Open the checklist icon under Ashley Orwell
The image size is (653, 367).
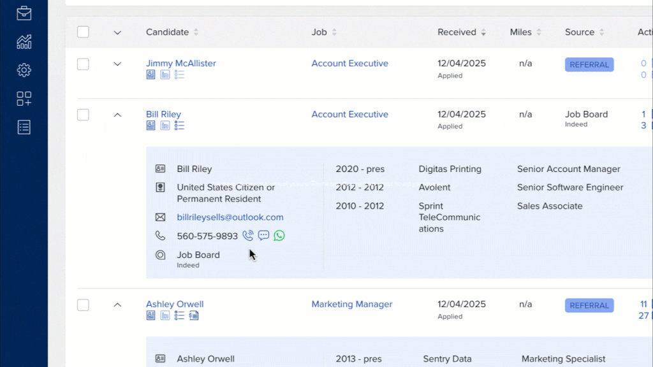tap(179, 315)
